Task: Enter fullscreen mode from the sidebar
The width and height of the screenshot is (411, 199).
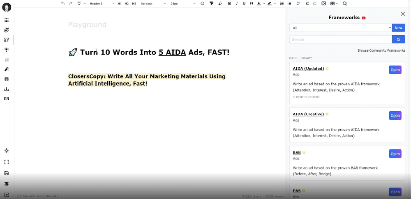Action: point(7,162)
